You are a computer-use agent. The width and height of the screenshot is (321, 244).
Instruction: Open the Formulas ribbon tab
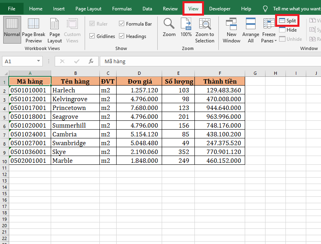(x=122, y=9)
